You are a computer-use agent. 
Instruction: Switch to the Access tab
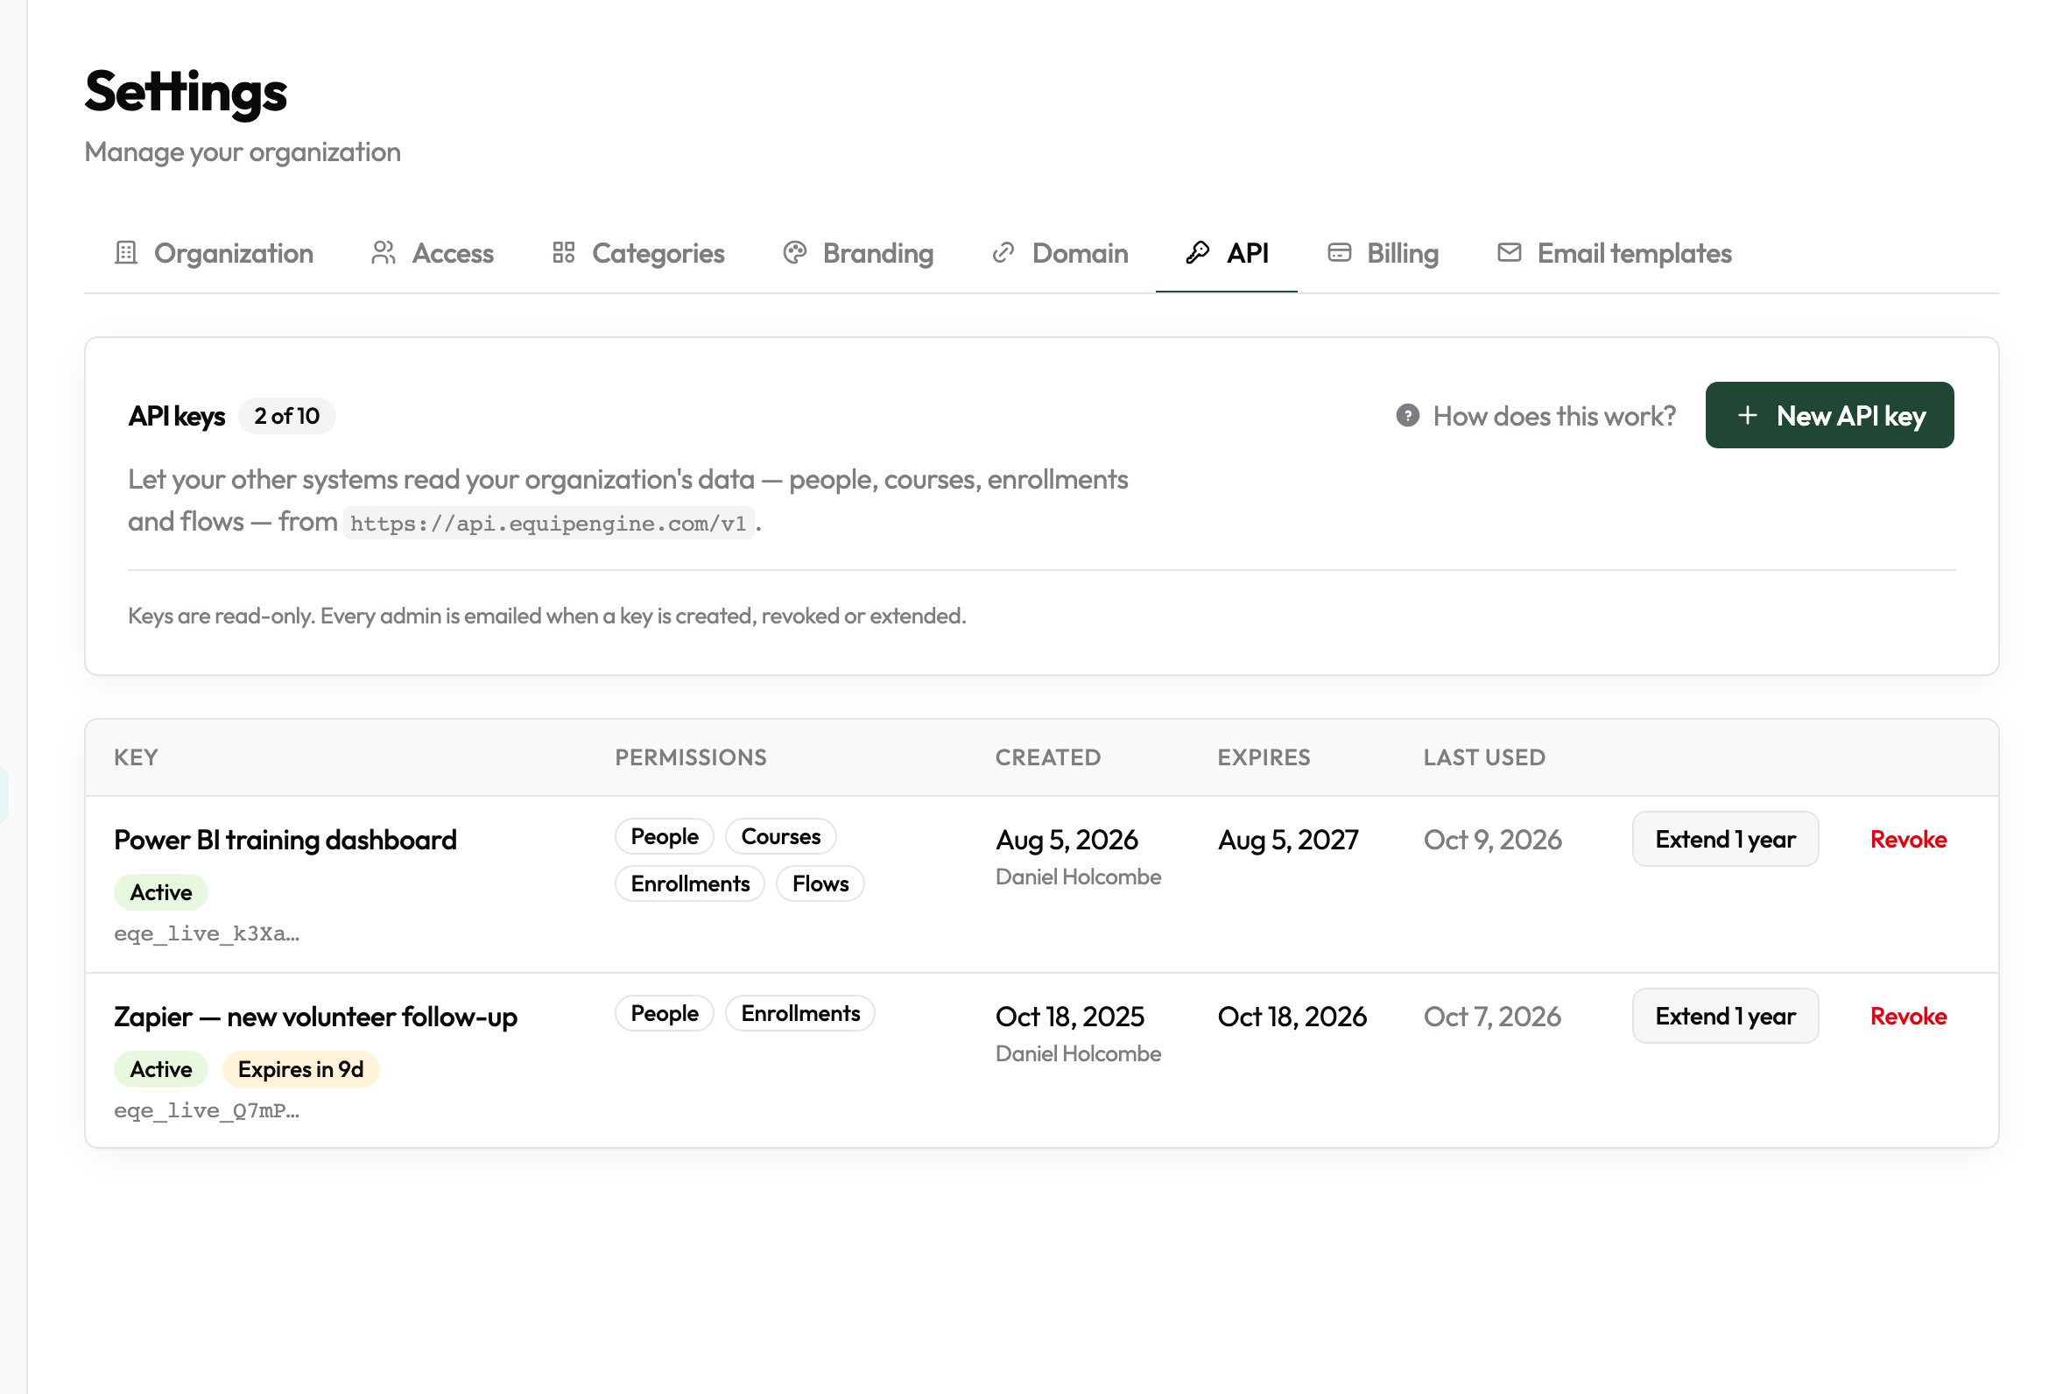coord(433,254)
